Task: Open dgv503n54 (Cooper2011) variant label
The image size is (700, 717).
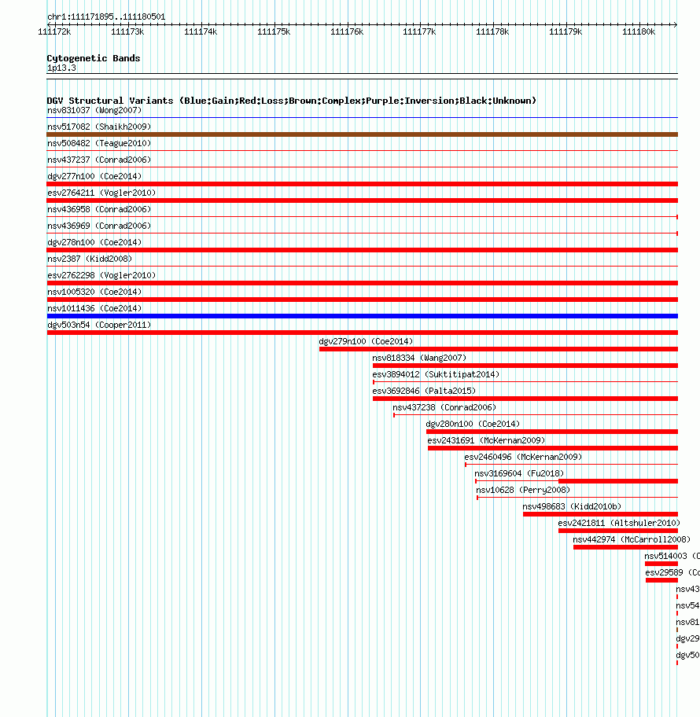Action: (99, 325)
